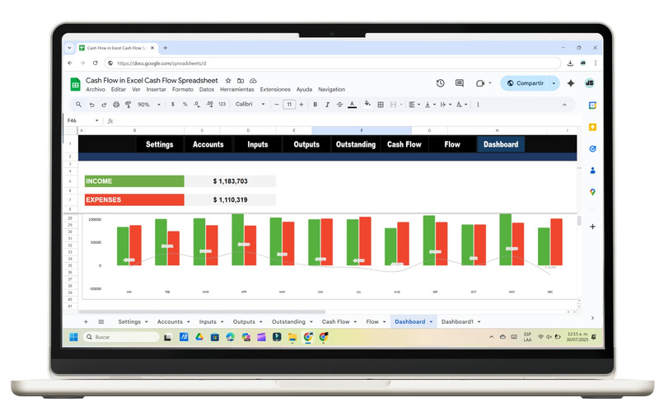Viewport: 659px width, 412px height.
Task: Collapse the menus with the toolbar chevron
Action: point(564,105)
